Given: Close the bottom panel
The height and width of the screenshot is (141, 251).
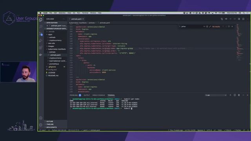Looking at the screenshot, I should point(247,95).
